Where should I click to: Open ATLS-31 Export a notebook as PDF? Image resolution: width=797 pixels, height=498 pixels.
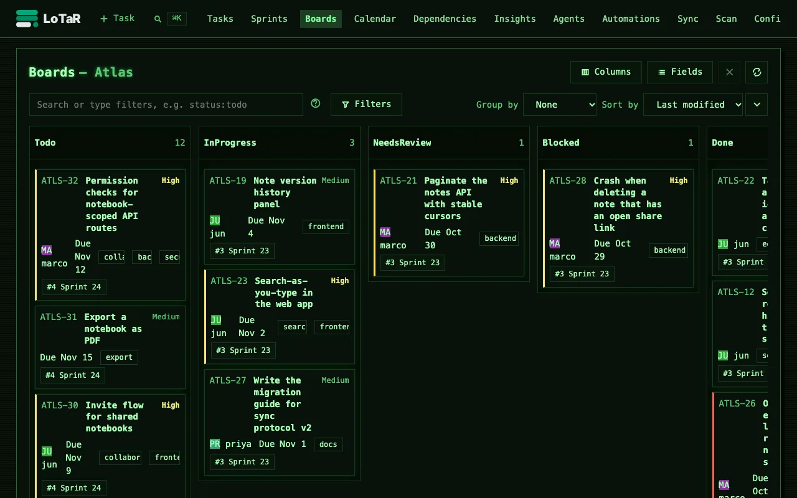click(x=110, y=347)
